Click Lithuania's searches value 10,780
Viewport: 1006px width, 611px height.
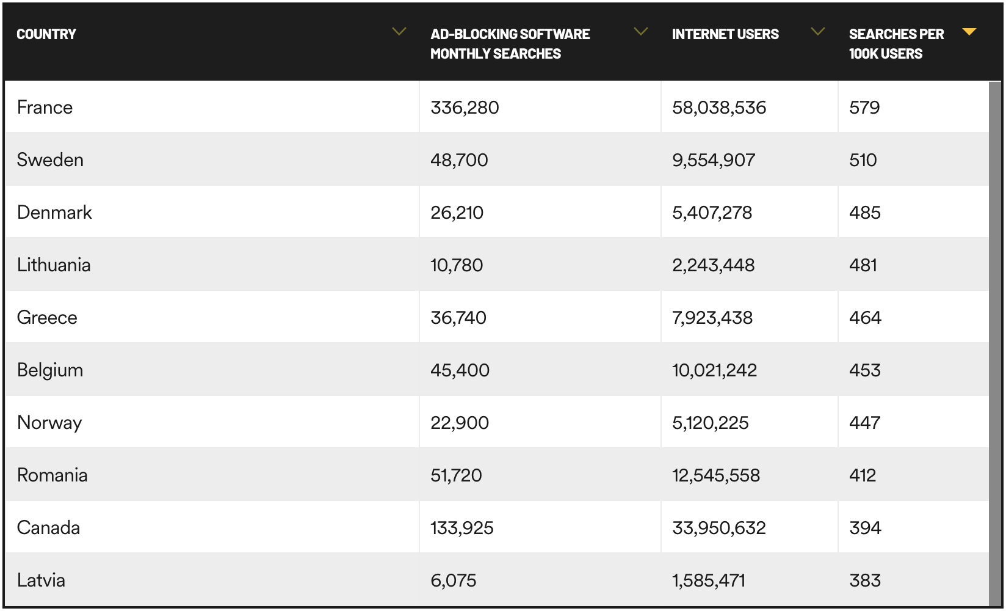[x=455, y=265]
